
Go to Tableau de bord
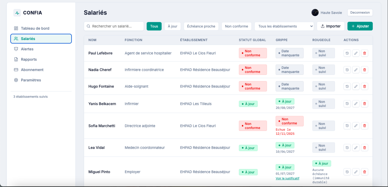(41, 28)
